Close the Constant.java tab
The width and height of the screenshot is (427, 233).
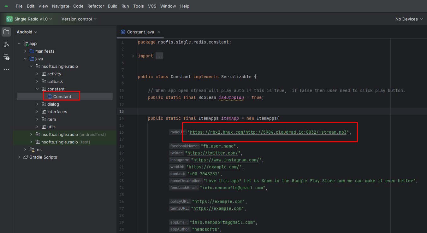coord(159,32)
